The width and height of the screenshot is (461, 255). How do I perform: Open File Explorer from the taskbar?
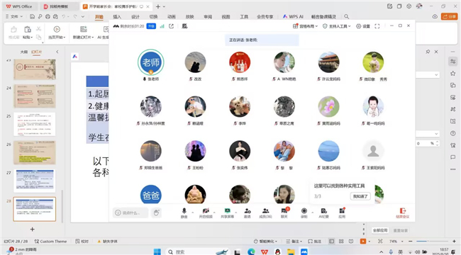coord(291,251)
